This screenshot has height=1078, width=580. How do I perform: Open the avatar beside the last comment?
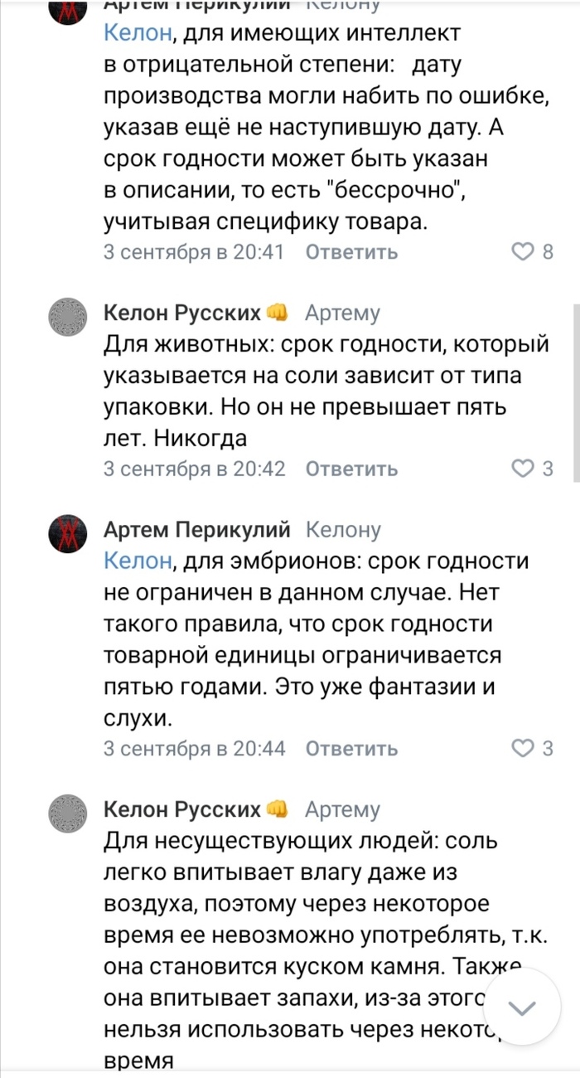tap(69, 813)
